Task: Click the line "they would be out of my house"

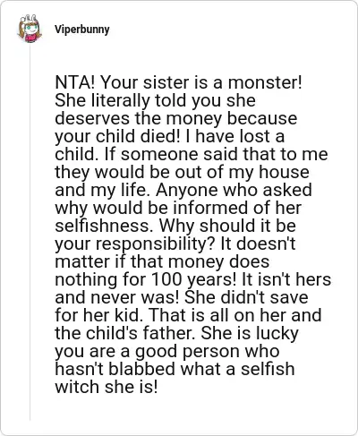Action: 182,172
